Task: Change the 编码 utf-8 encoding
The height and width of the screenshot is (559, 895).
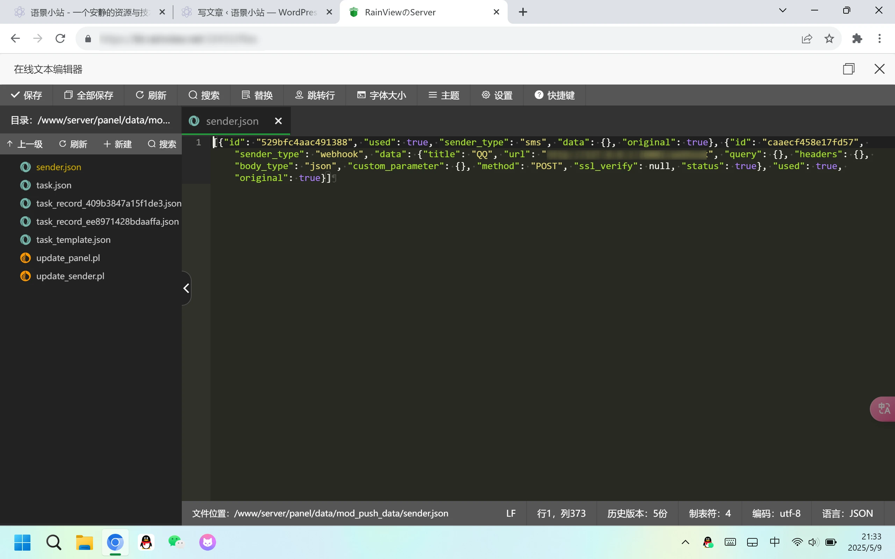Action: [x=776, y=513]
